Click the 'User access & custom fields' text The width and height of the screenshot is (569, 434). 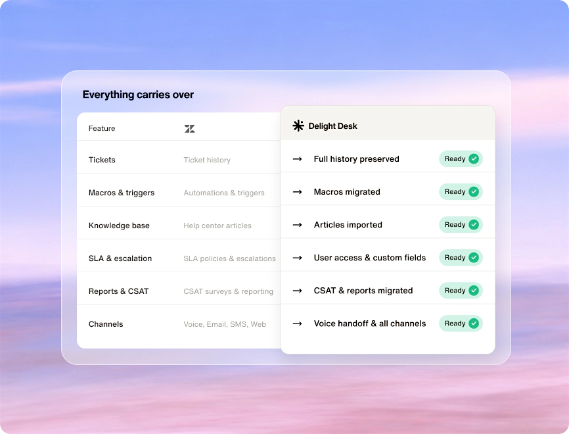coord(370,258)
